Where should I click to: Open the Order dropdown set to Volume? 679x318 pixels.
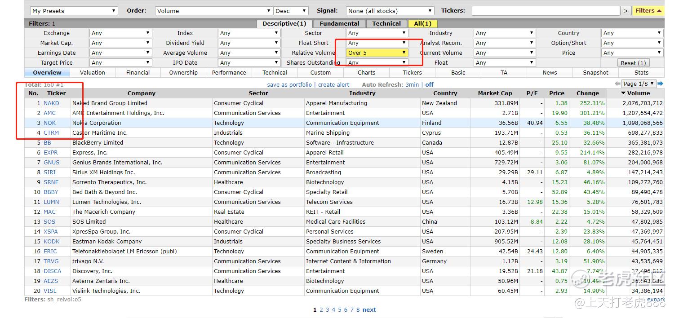(x=214, y=11)
